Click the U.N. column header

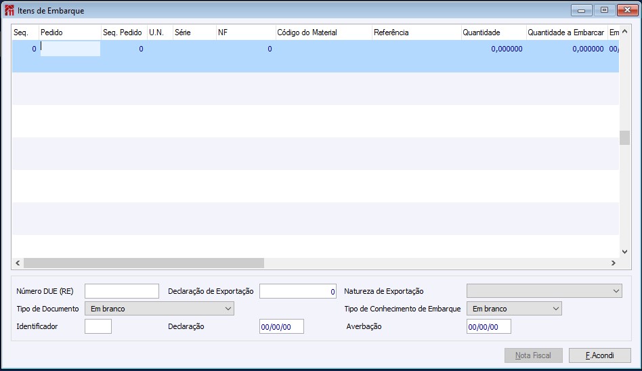click(x=160, y=32)
